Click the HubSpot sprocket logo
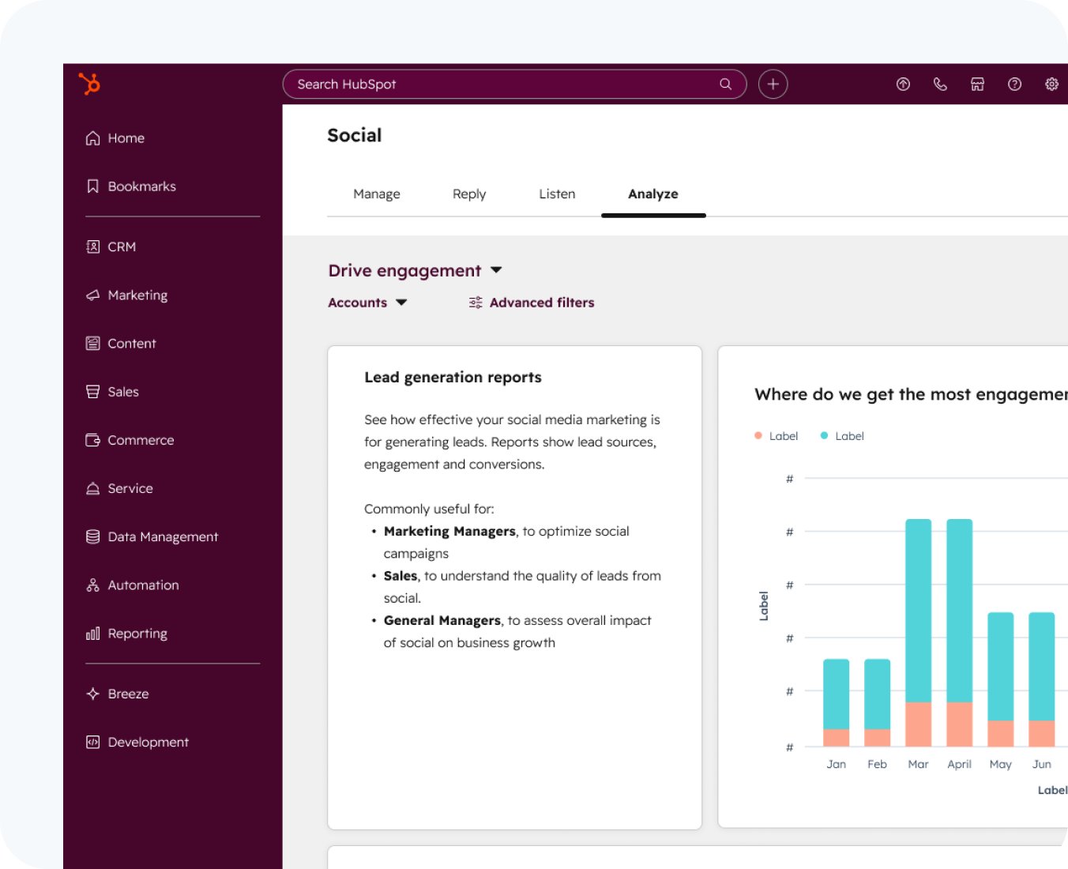The height and width of the screenshot is (869, 1068). point(89,83)
